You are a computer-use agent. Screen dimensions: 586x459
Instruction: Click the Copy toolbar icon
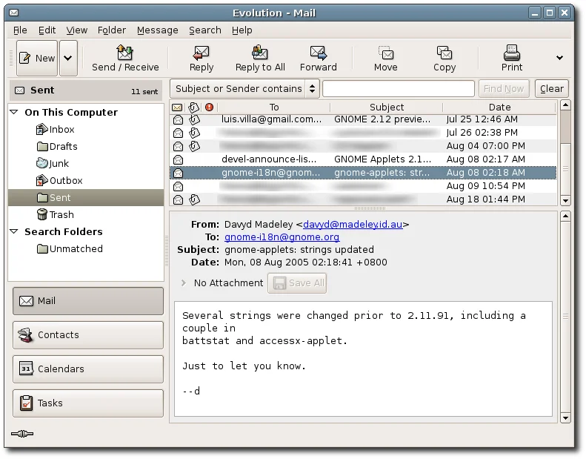445,53
